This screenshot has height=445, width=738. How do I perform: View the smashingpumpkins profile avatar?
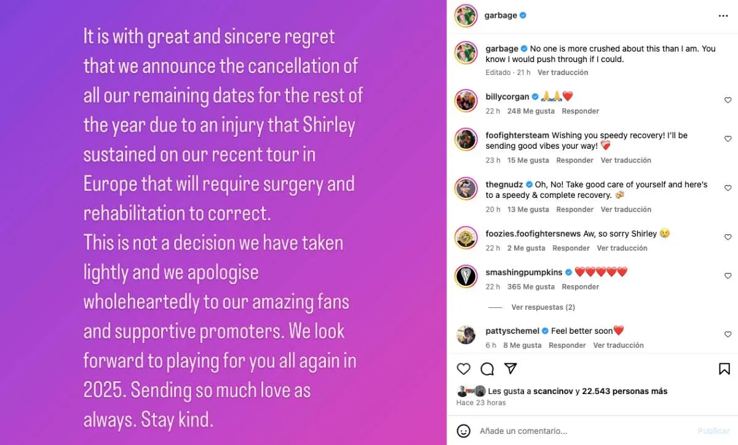coord(466,276)
